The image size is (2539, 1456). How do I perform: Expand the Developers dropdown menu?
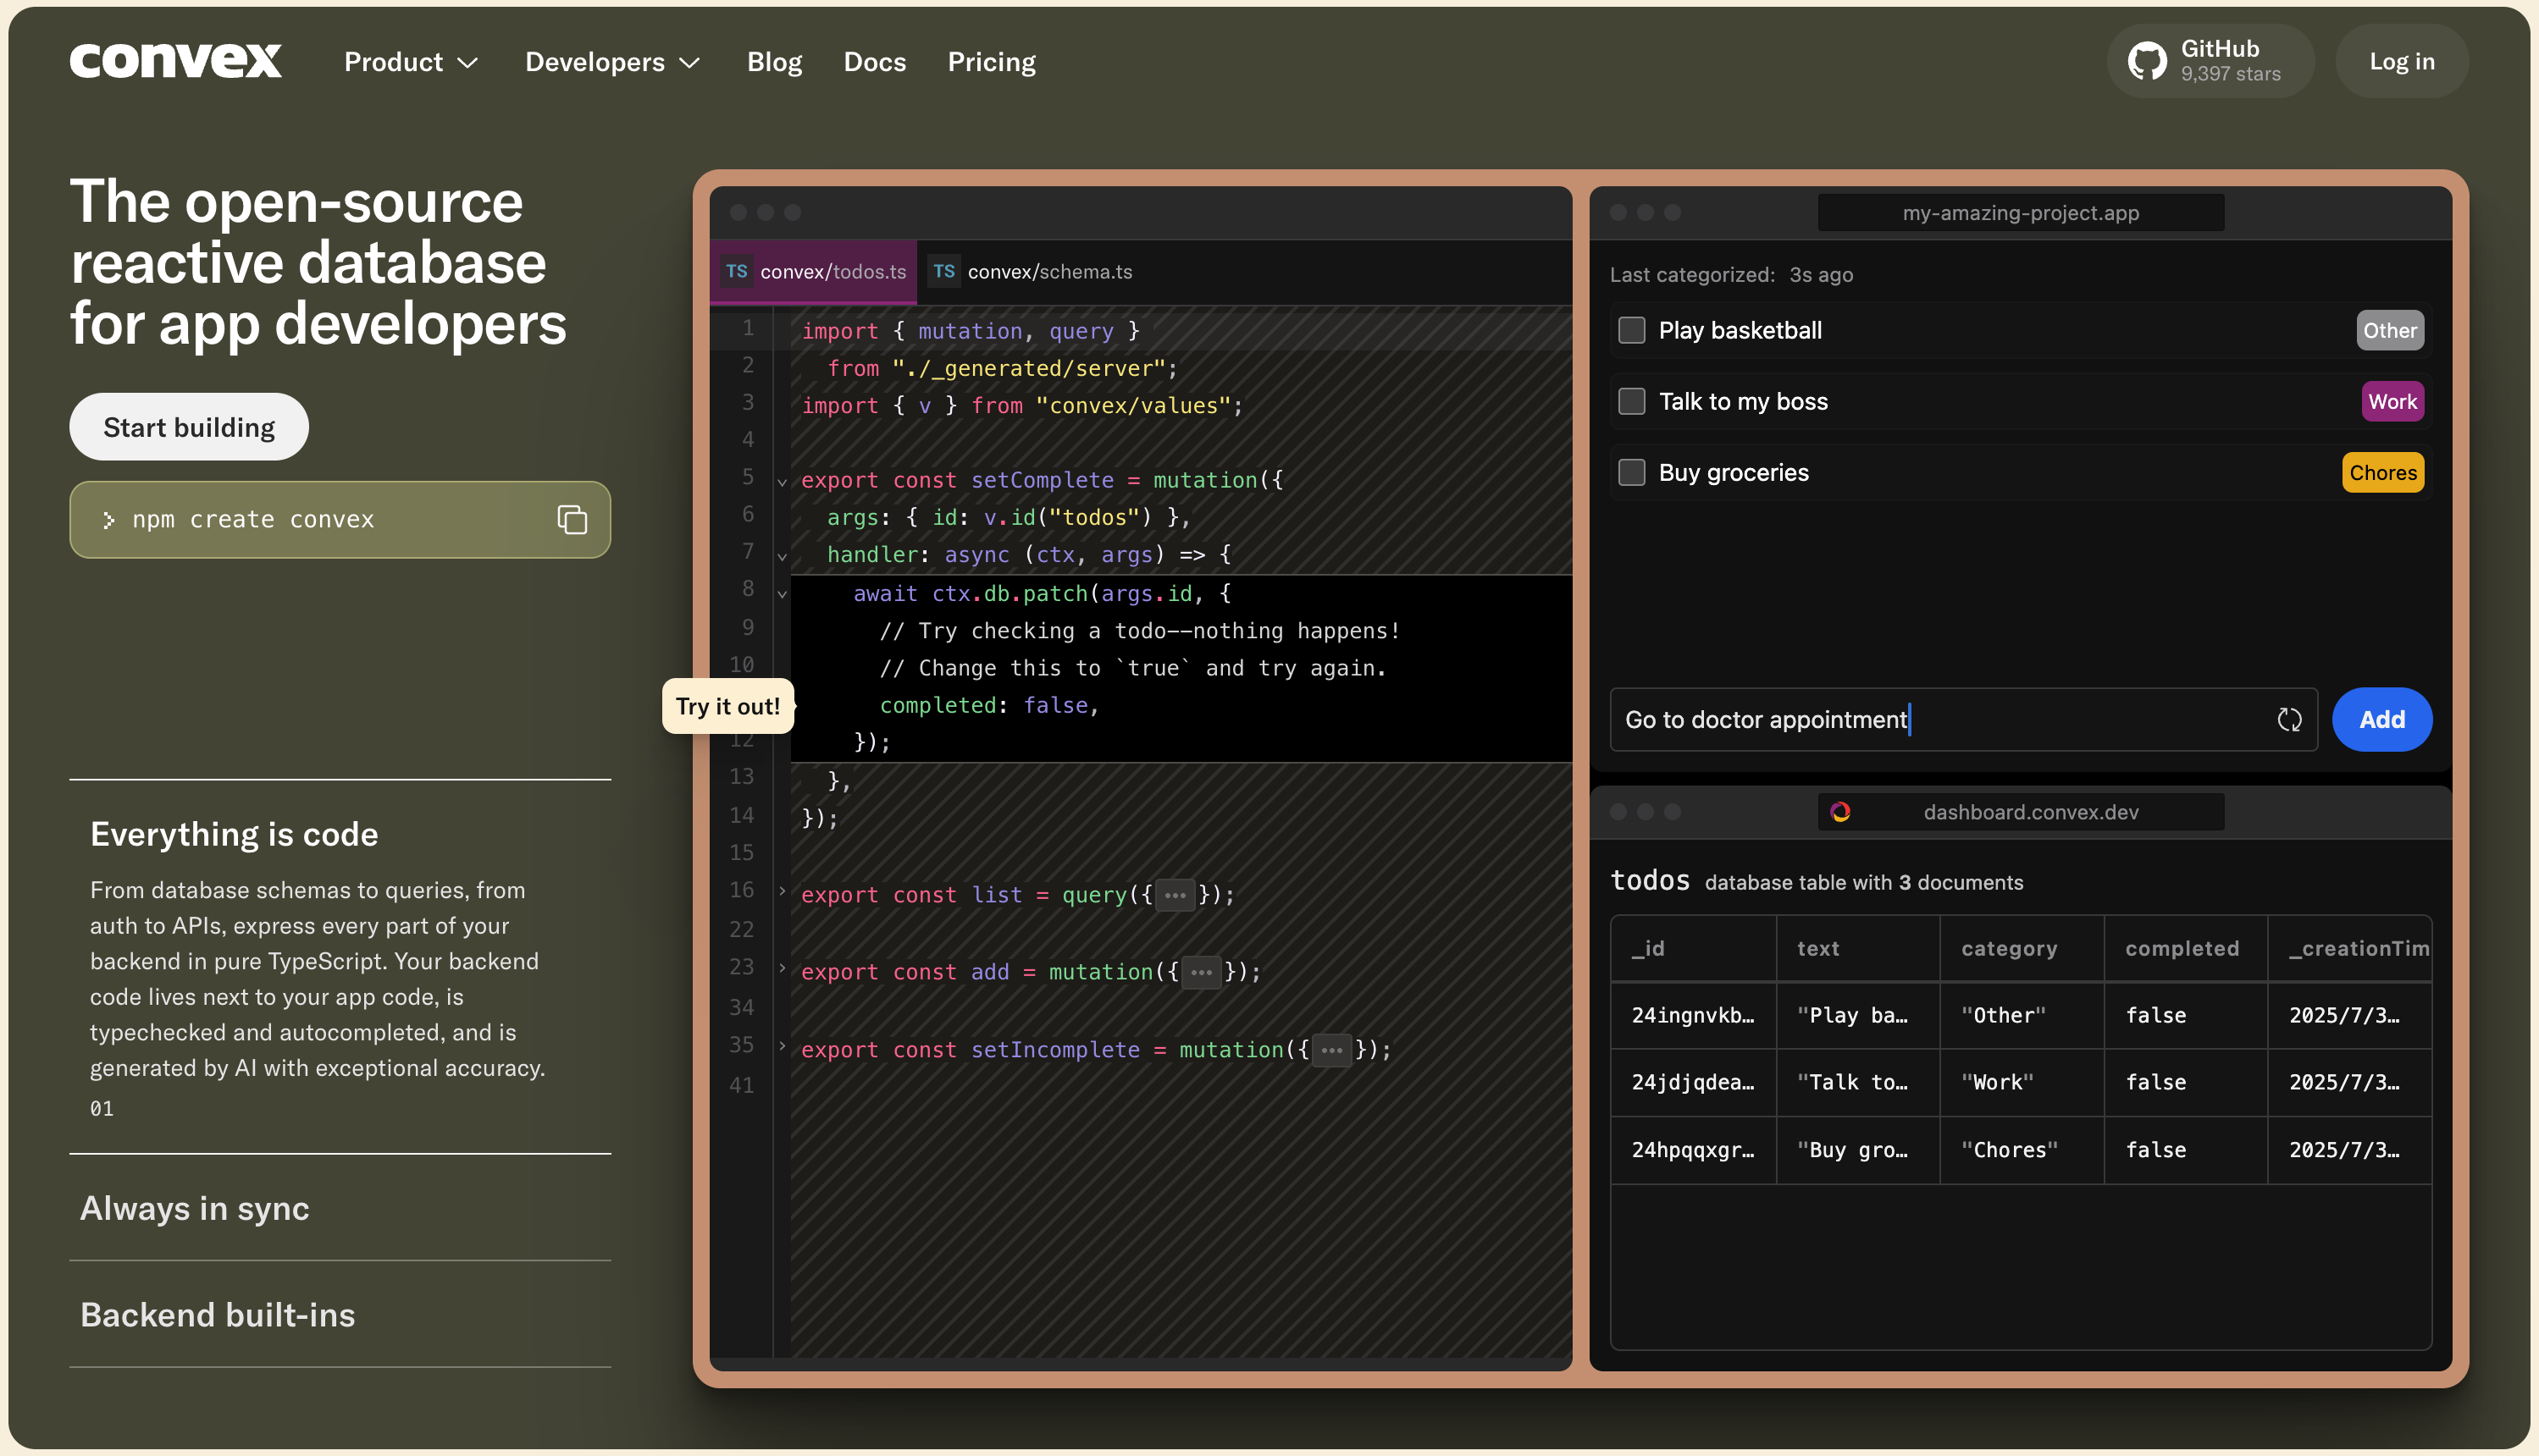point(612,62)
